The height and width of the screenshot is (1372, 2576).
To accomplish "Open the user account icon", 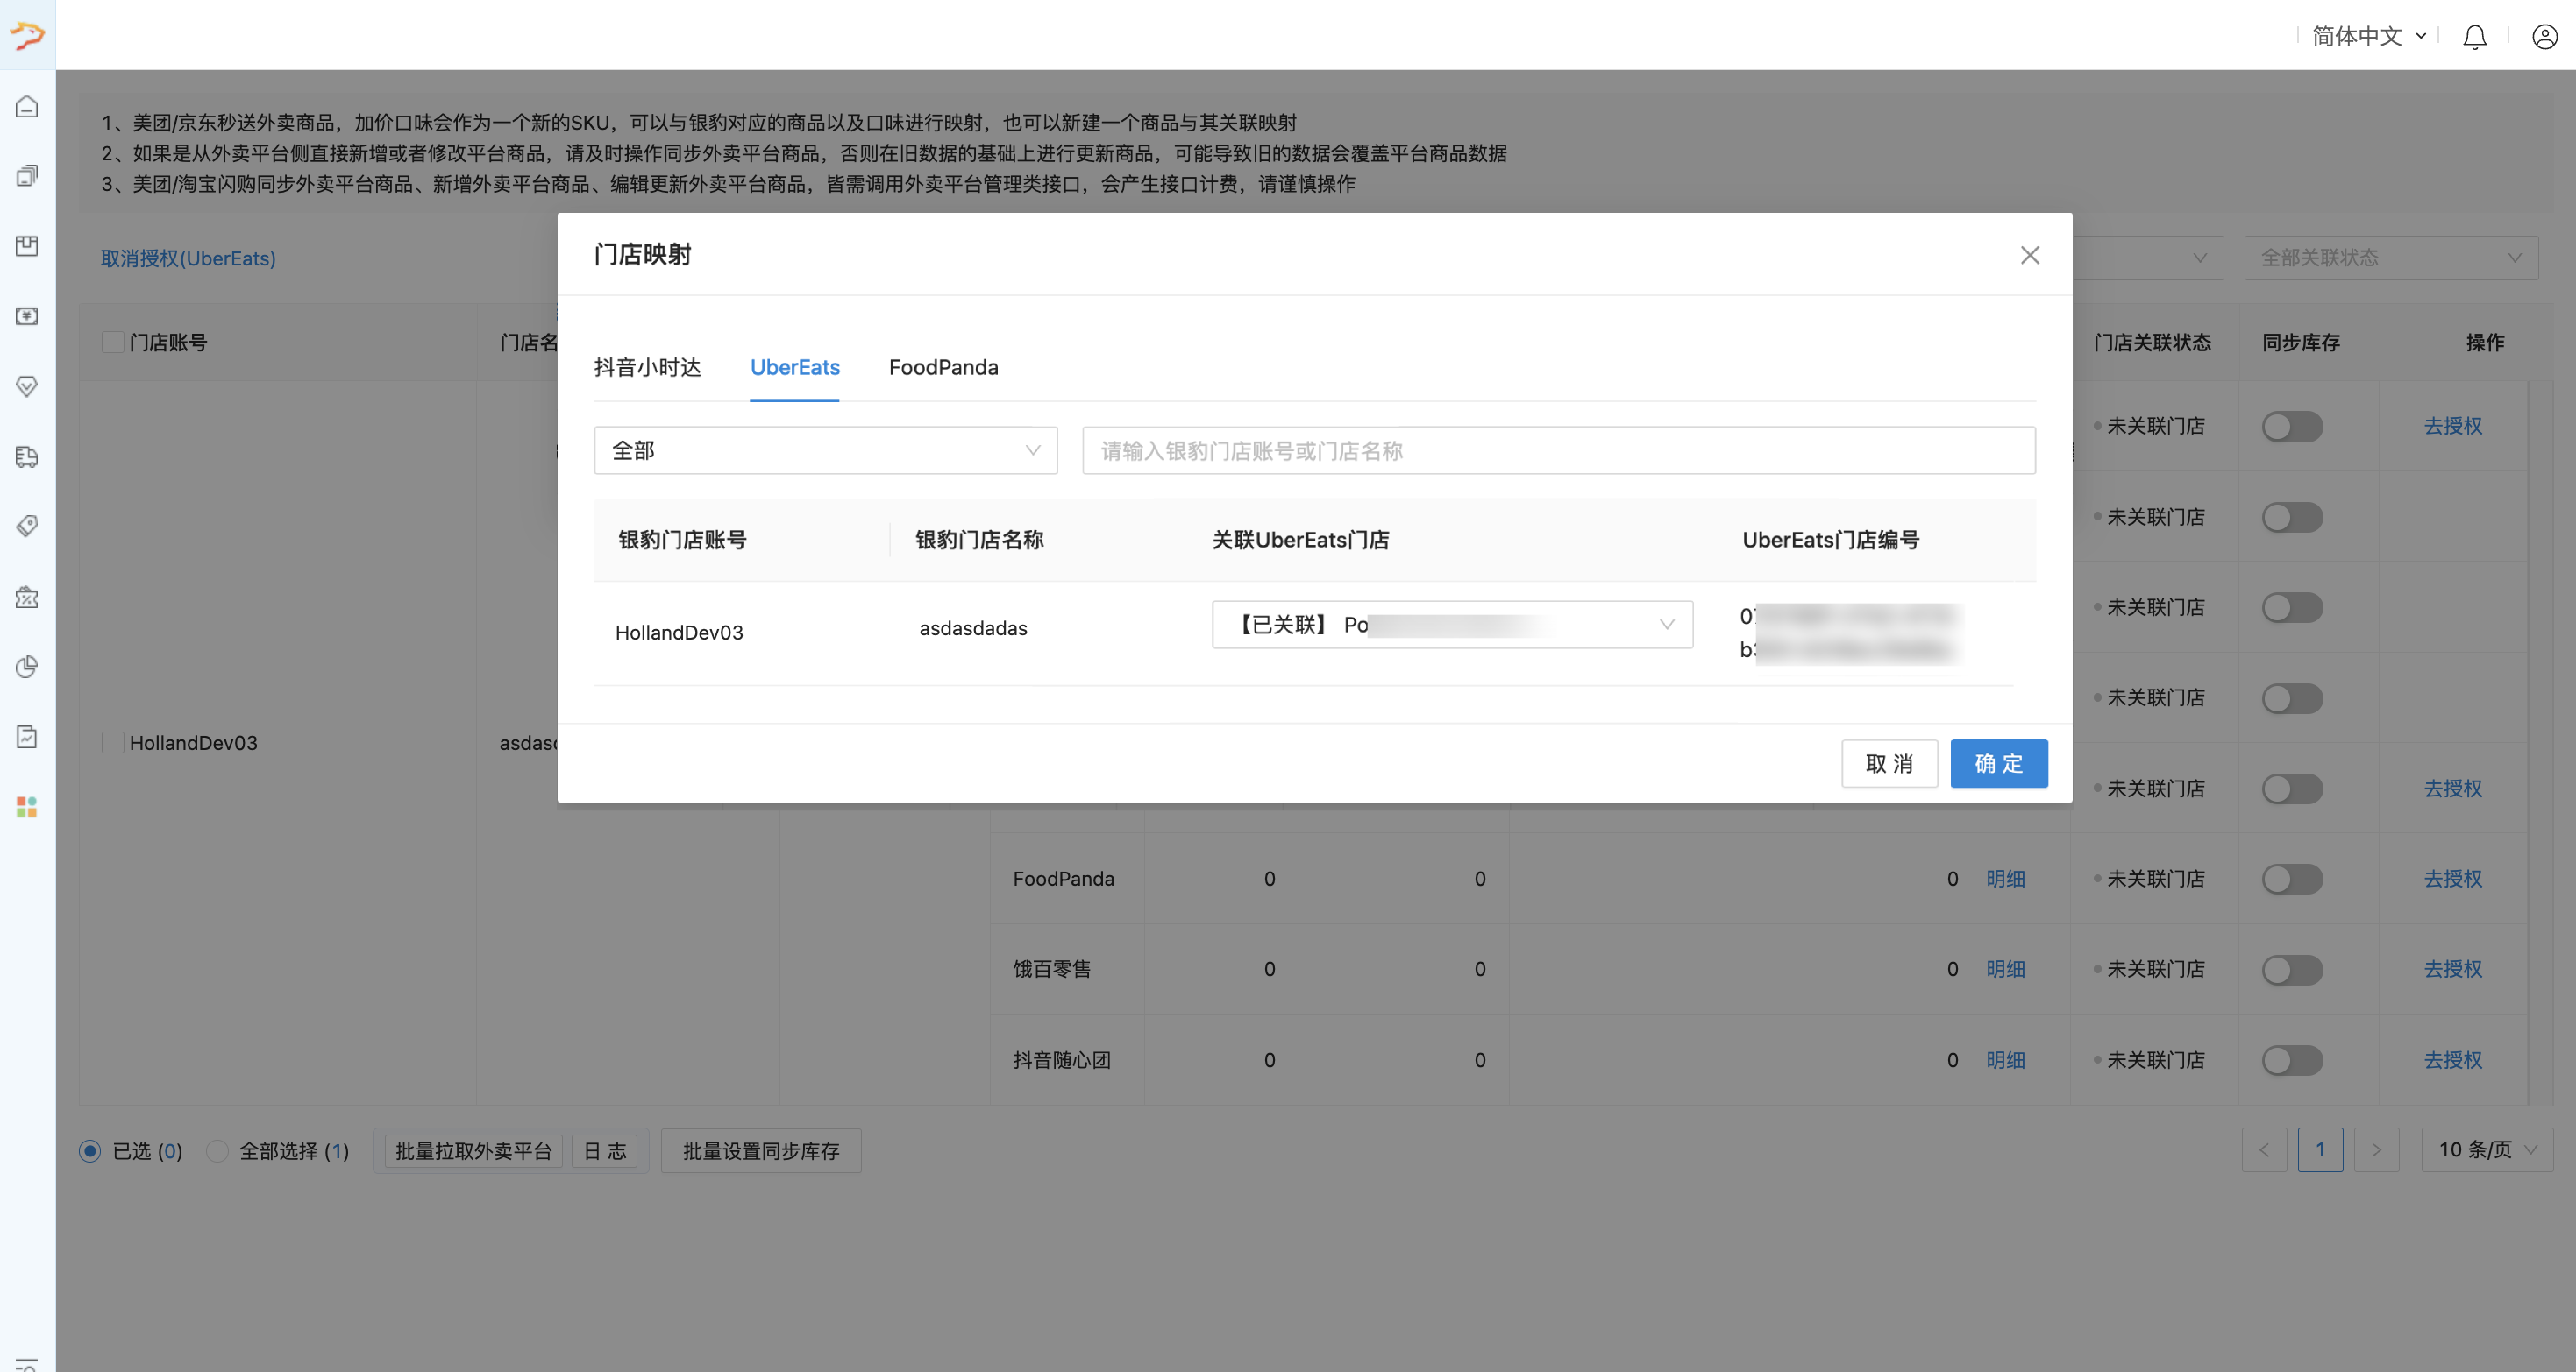I will tap(2544, 37).
